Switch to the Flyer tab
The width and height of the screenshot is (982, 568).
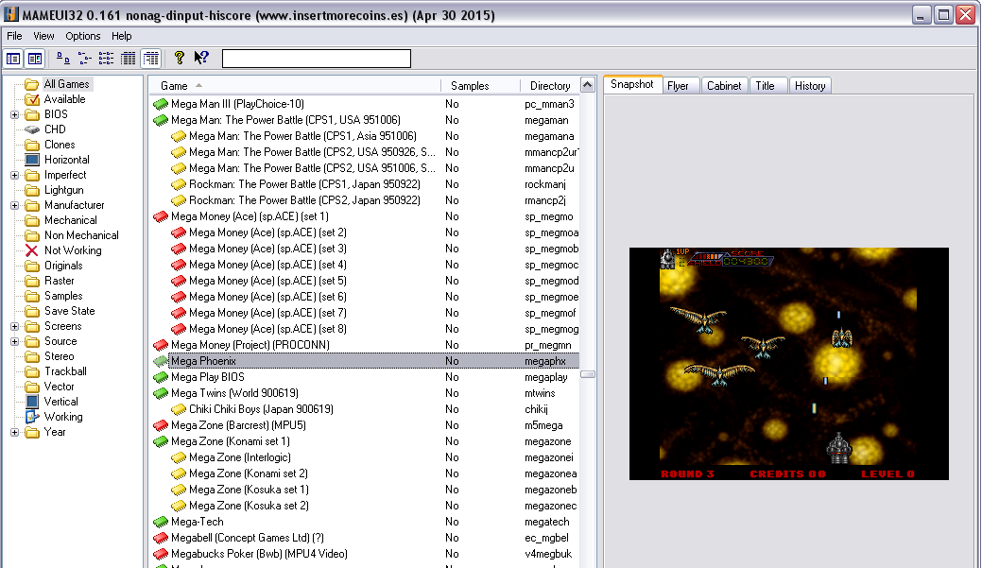pos(678,86)
